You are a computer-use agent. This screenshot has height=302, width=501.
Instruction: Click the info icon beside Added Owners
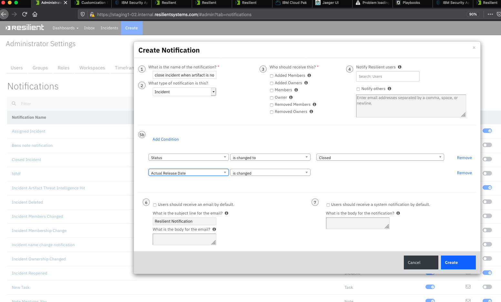[x=306, y=83]
